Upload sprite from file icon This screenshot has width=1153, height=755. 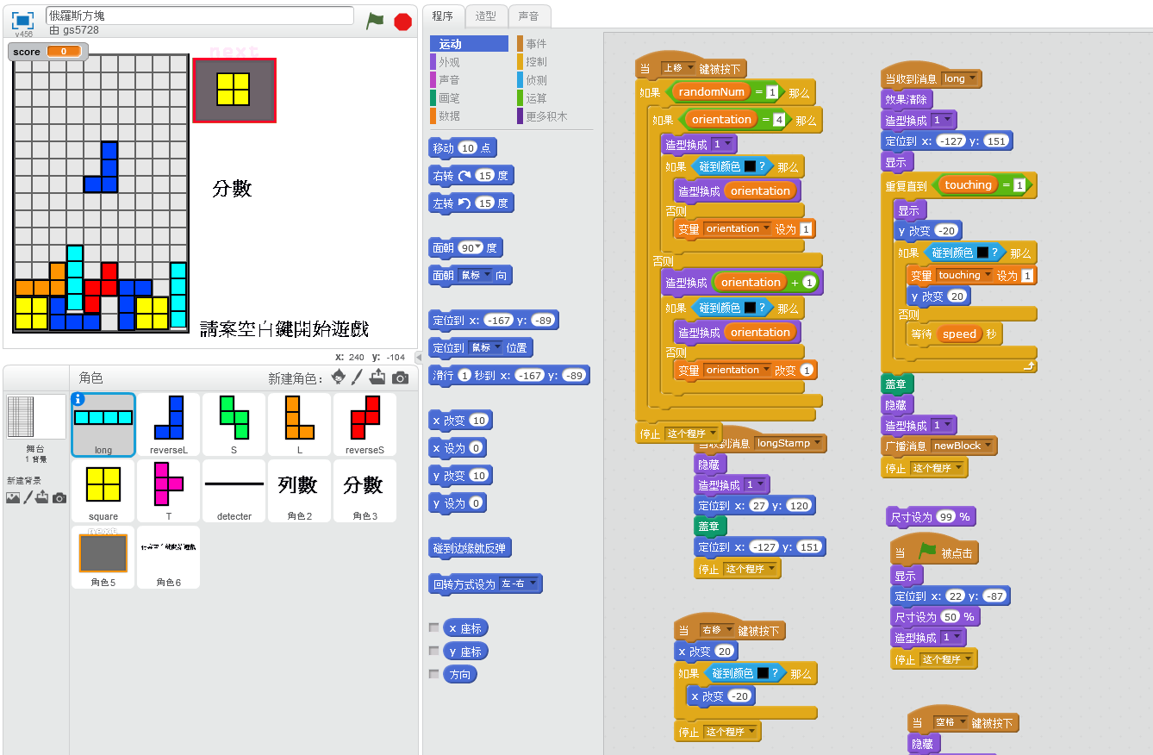click(377, 377)
